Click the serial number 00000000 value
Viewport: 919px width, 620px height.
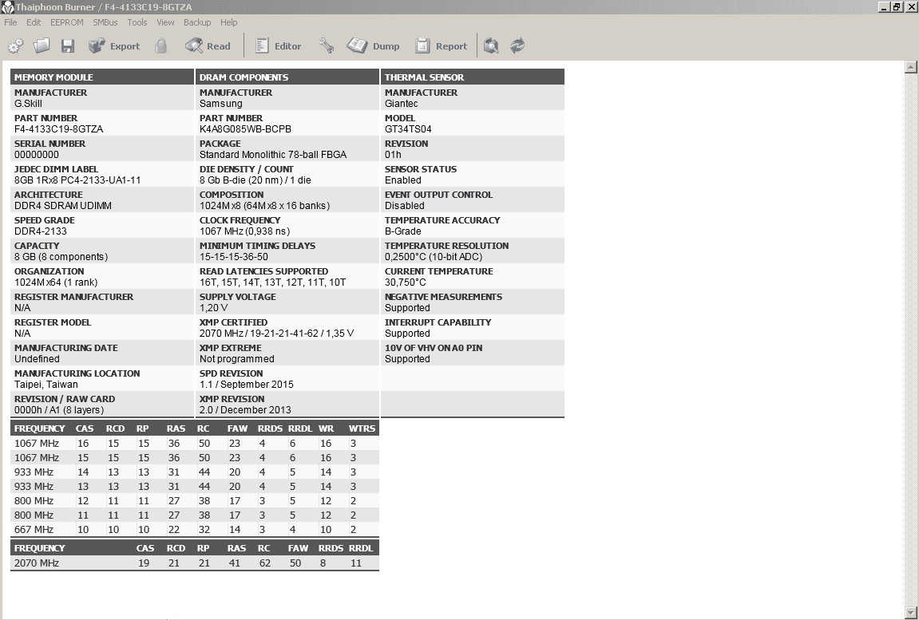pyautogui.click(x=37, y=155)
